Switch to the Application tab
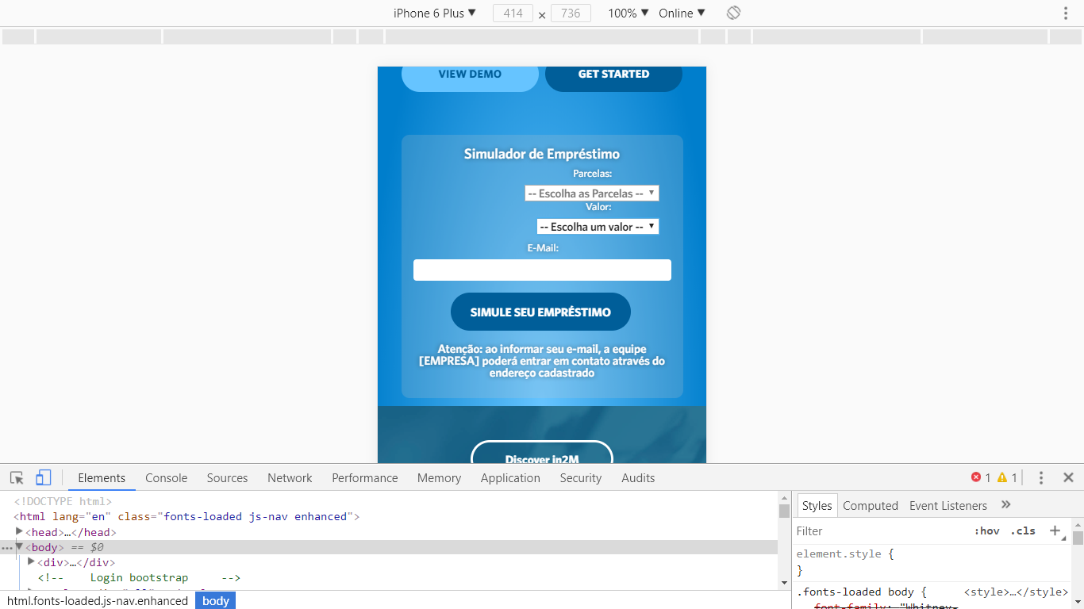The image size is (1084, 609). coord(510,477)
